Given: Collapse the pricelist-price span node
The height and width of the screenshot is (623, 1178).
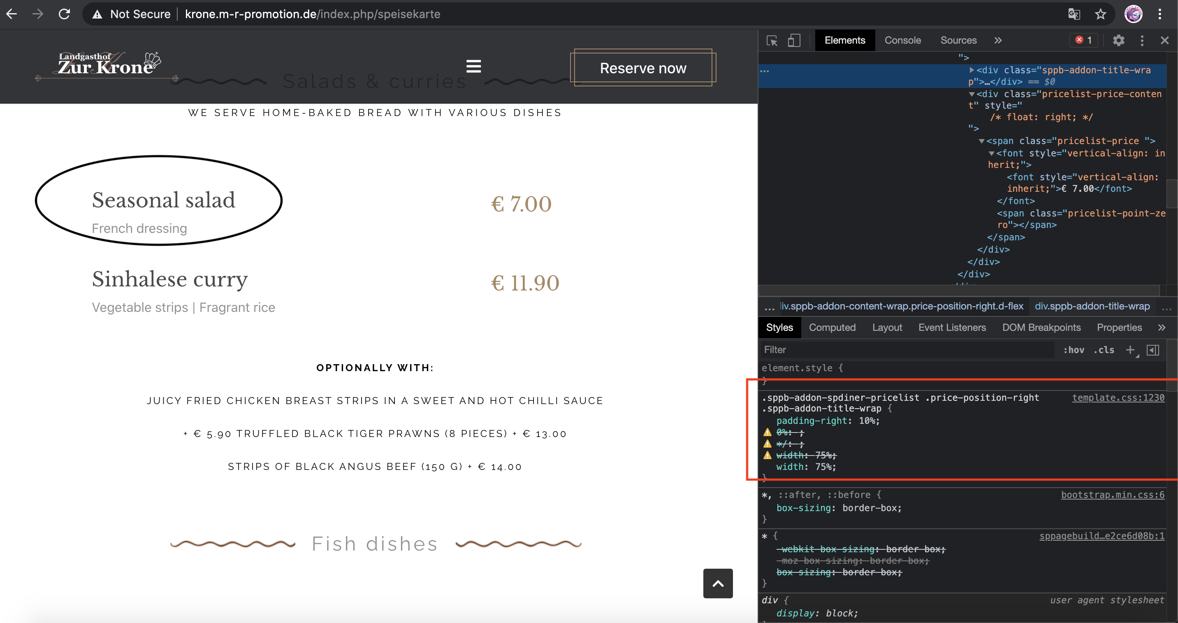Looking at the screenshot, I should point(981,141).
